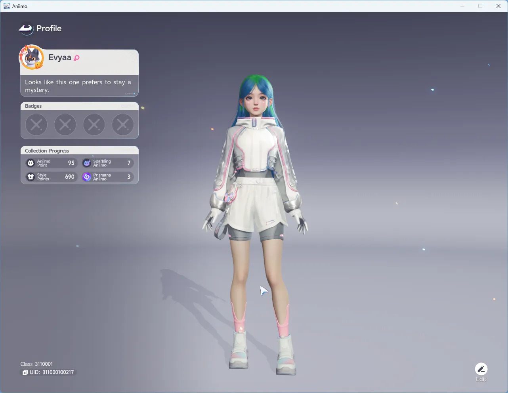Image resolution: width=508 pixels, height=393 pixels.
Task: Click the Sparkling Aniimo icon
Action: pyautogui.click(x=87, y=163)
